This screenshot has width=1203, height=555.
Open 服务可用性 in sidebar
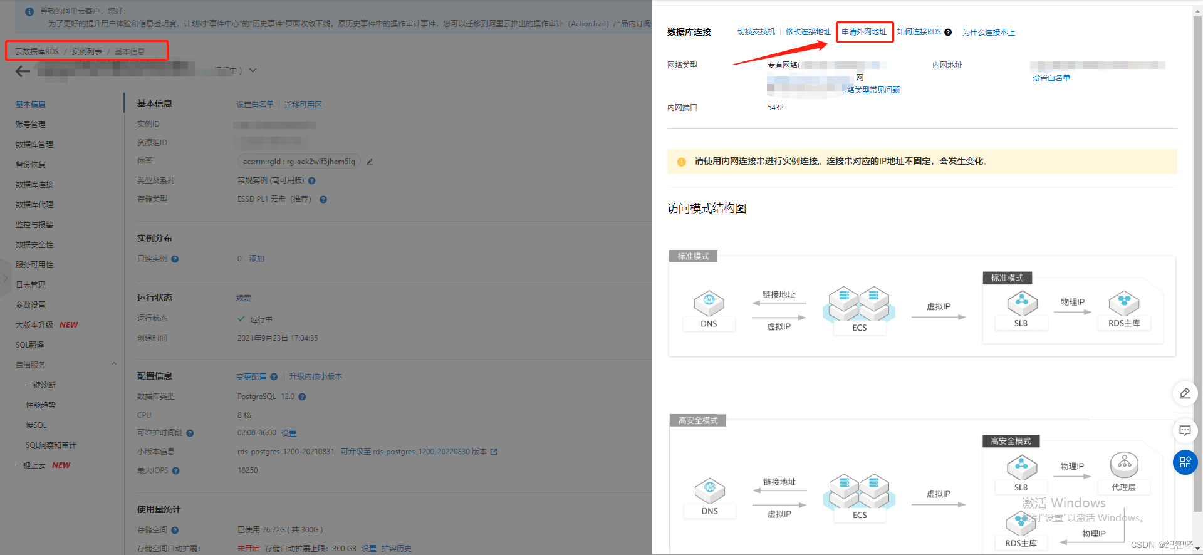(x=34, y=265)
